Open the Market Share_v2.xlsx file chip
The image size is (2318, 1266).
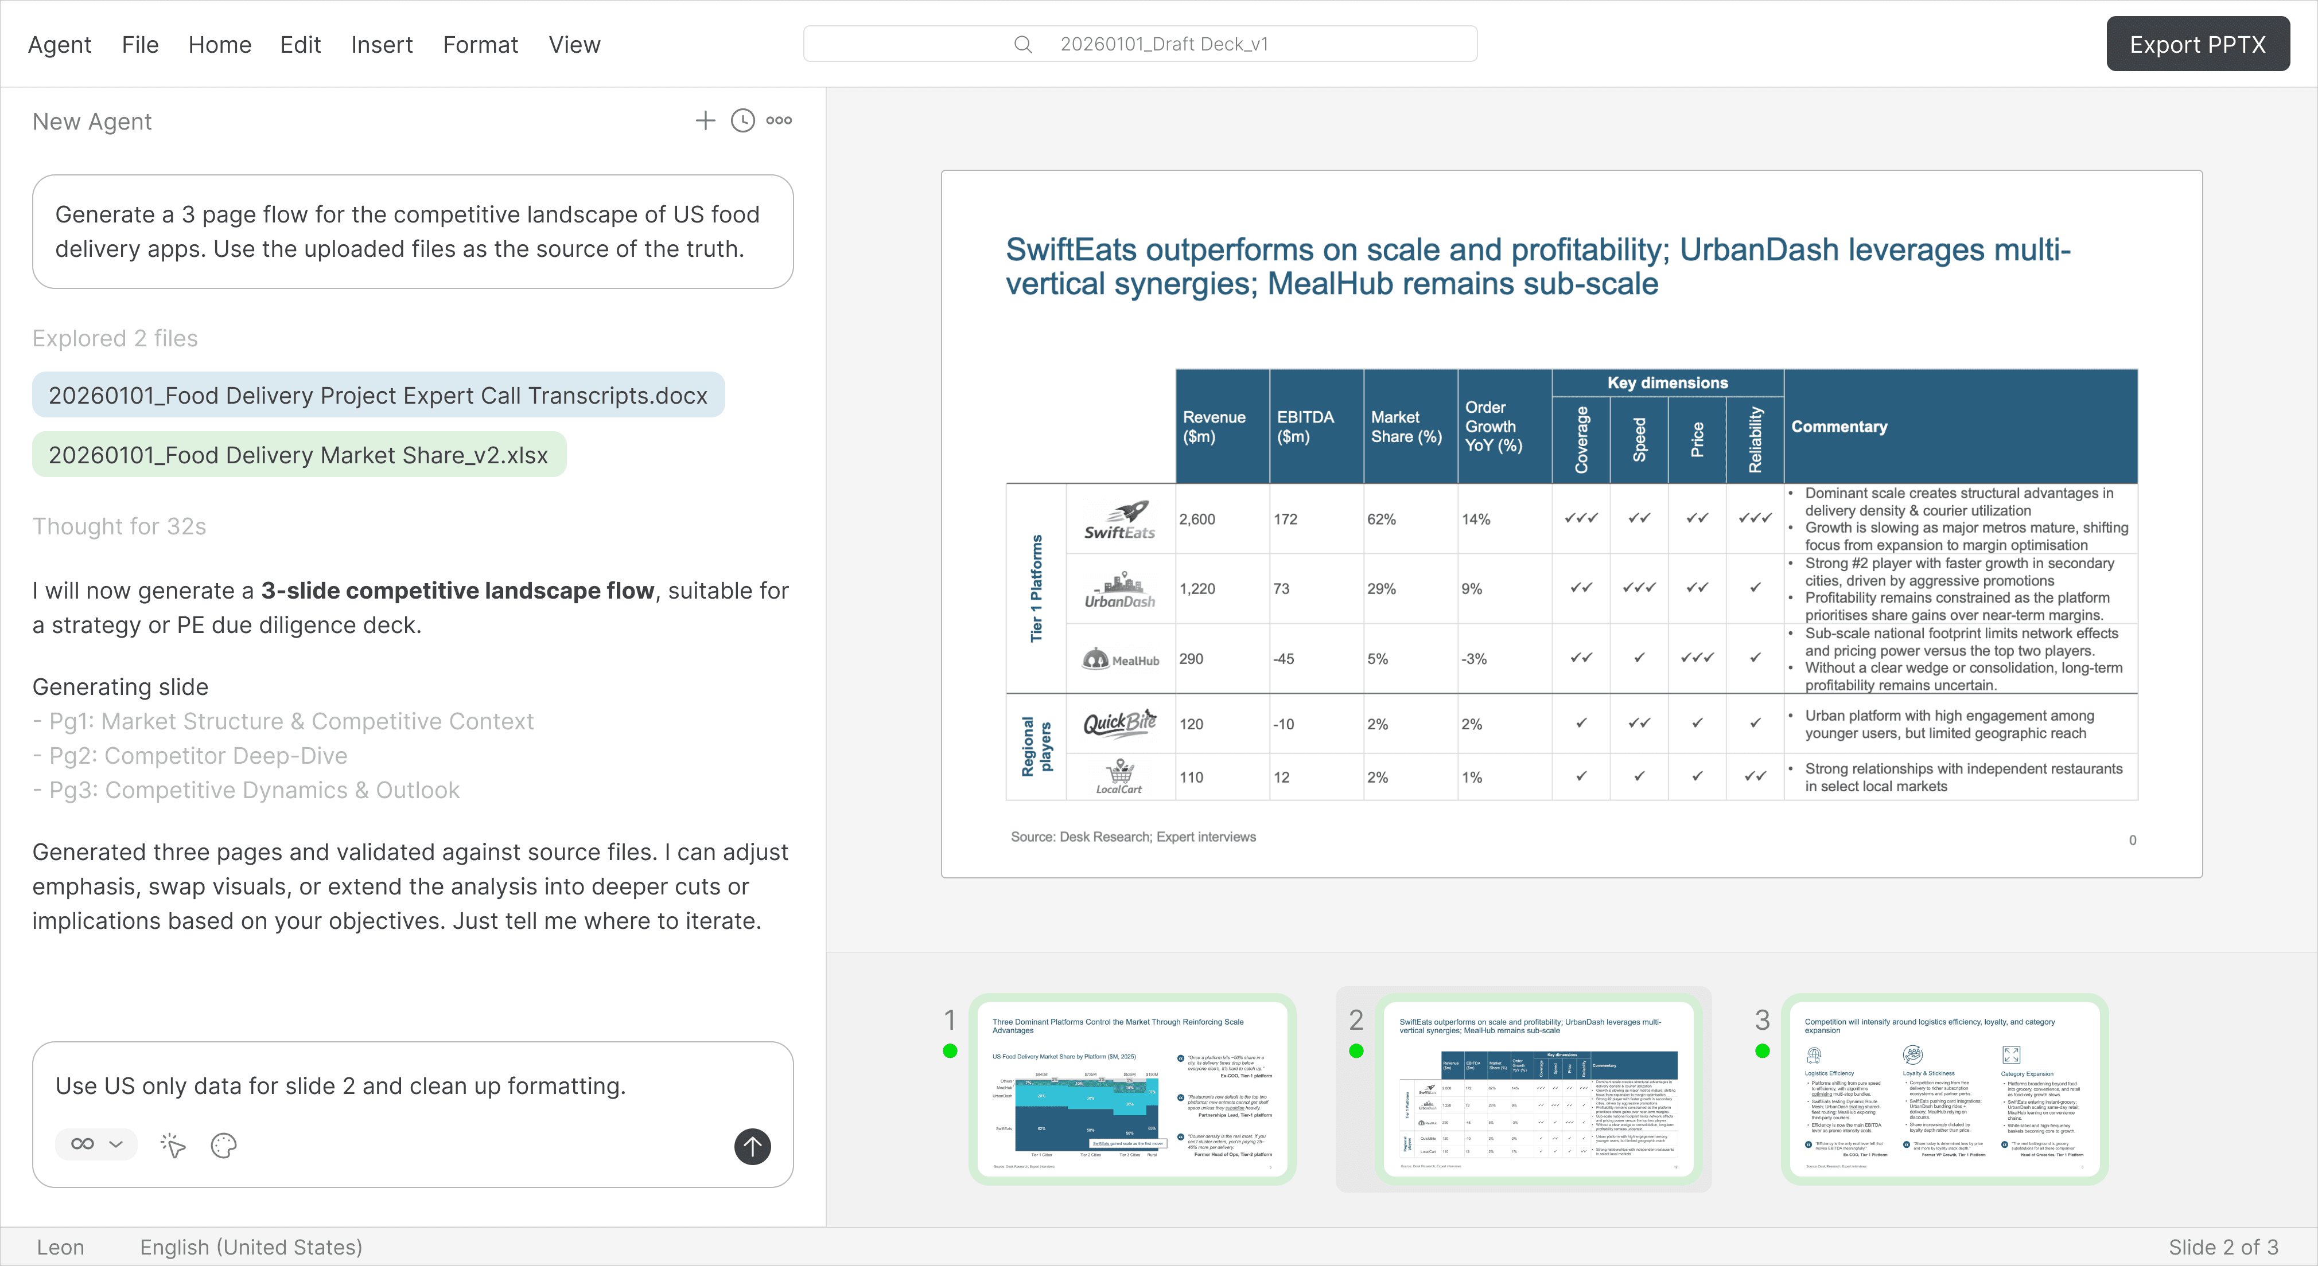point(299,455)
